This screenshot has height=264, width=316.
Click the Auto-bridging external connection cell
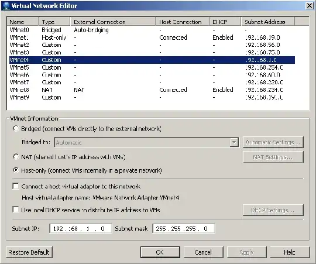(x=91, y=30)
